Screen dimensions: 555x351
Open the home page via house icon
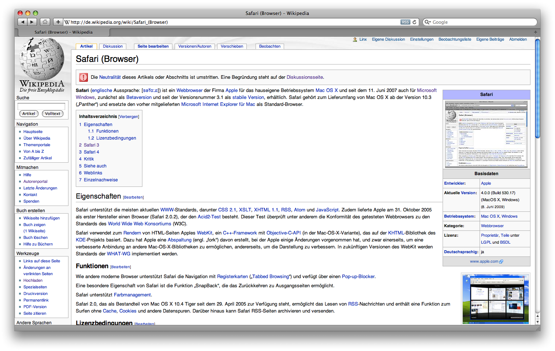[x=45, y=22]
